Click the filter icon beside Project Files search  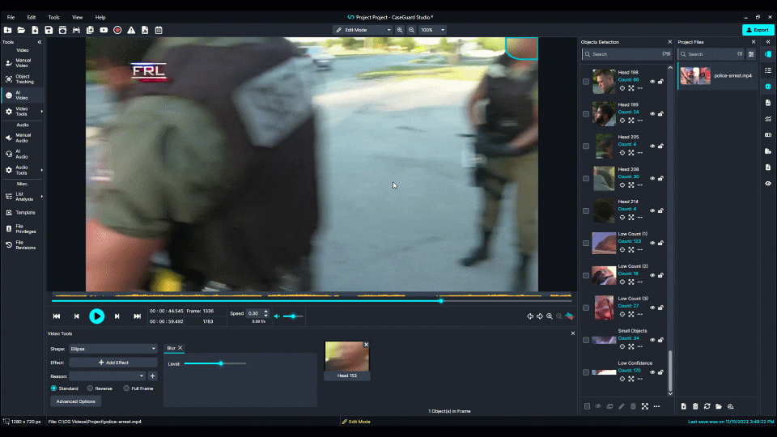tap(751, 54)
